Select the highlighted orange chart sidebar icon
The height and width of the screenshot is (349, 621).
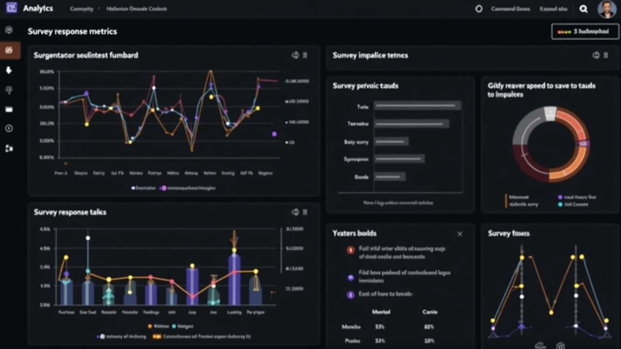click(x=9, y=50)
